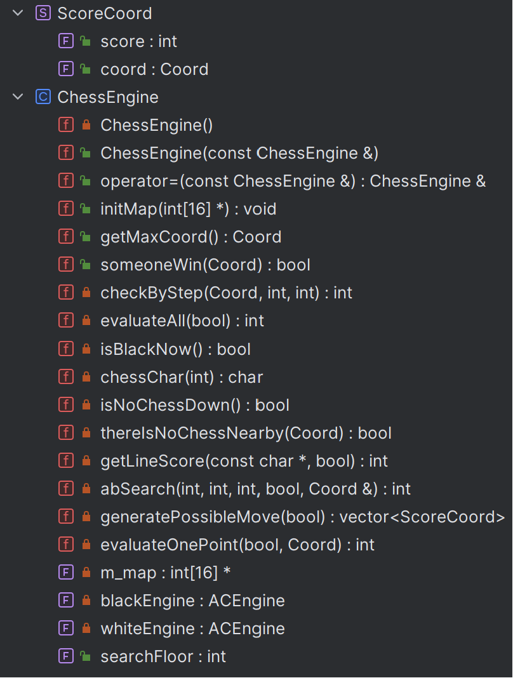The height and width of the screenshot is (678, 513).
Task: Select the 'abSearch' method row
Action: click(x=256, y=489)
